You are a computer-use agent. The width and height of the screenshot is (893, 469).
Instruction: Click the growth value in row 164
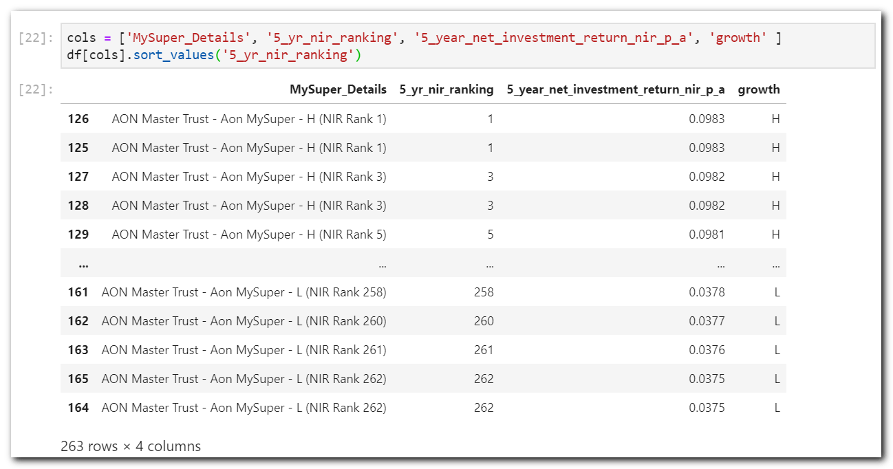(x=777, y=408)
